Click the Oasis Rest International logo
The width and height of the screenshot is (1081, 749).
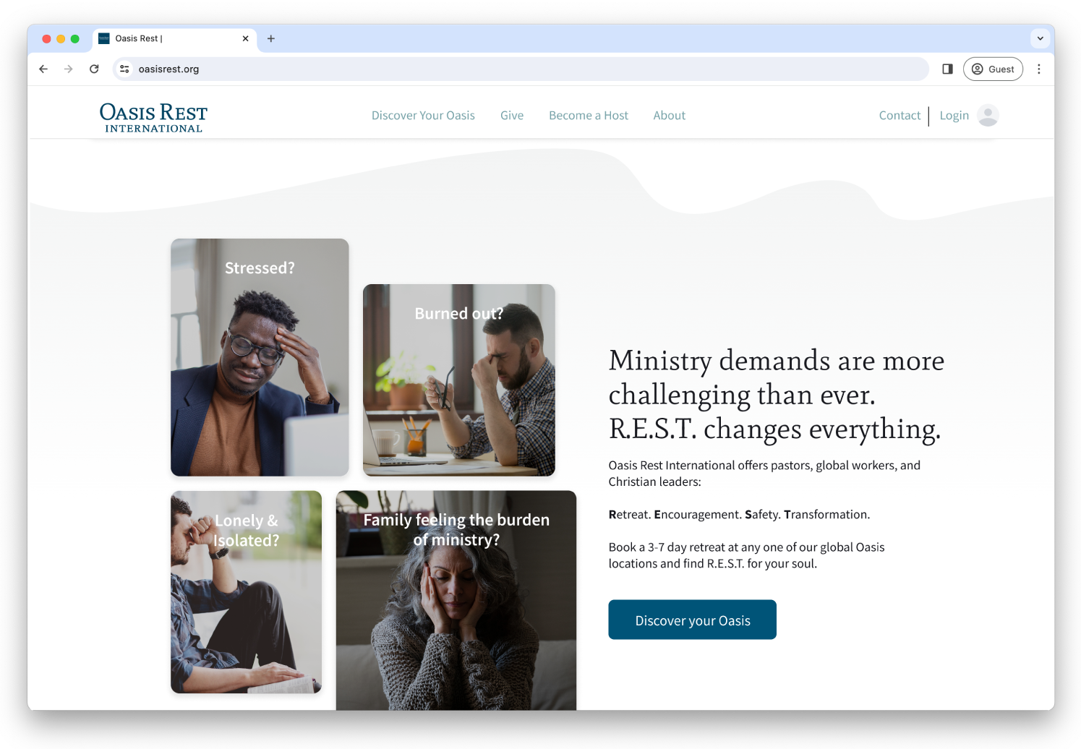click(x=153, y=117)
